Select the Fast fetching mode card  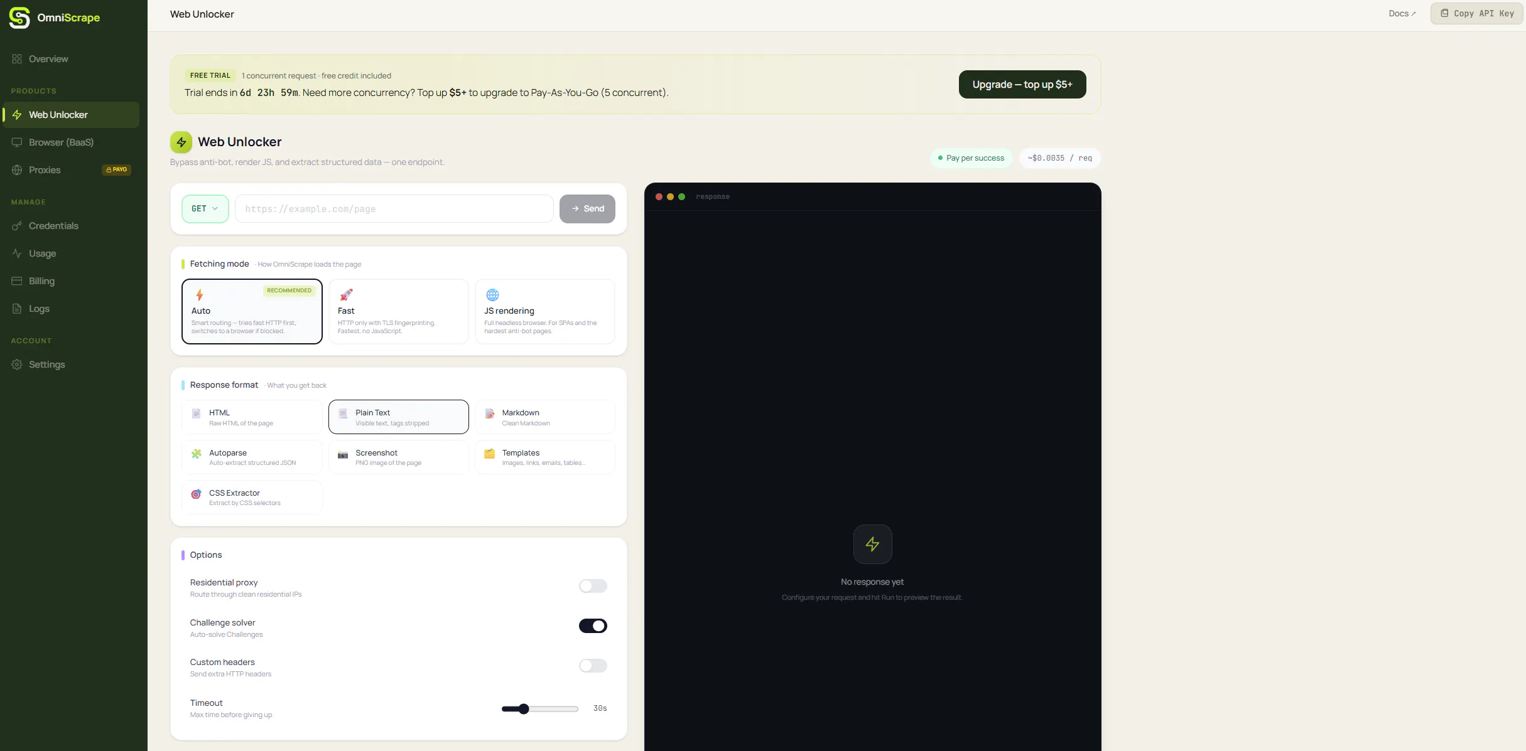point(398,311)
